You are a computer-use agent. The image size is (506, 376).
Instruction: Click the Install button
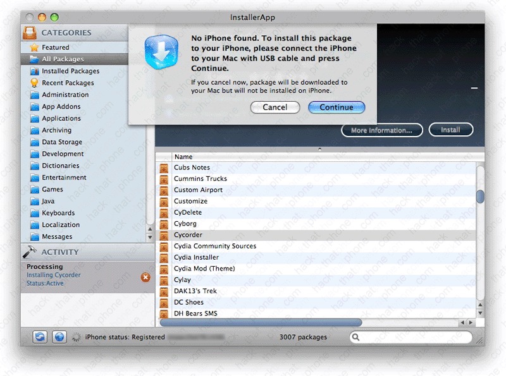[x=450, y=130]
